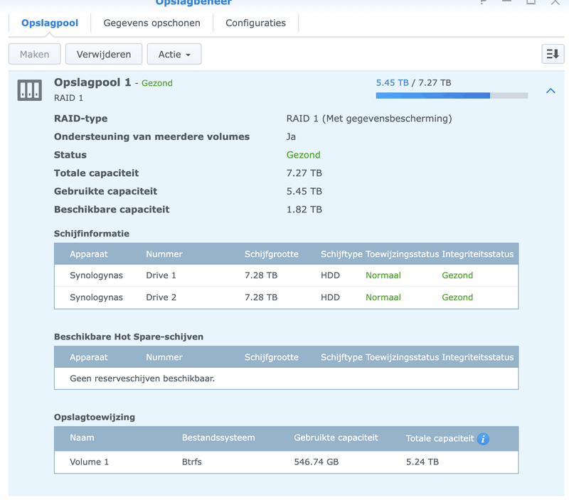Click the storage pool usage bar
The height and width of the screenshot is (502, 569).
tap(452, 95)
